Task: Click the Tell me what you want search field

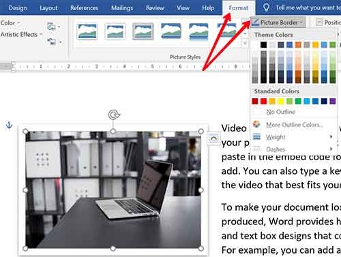Action: 308,8
